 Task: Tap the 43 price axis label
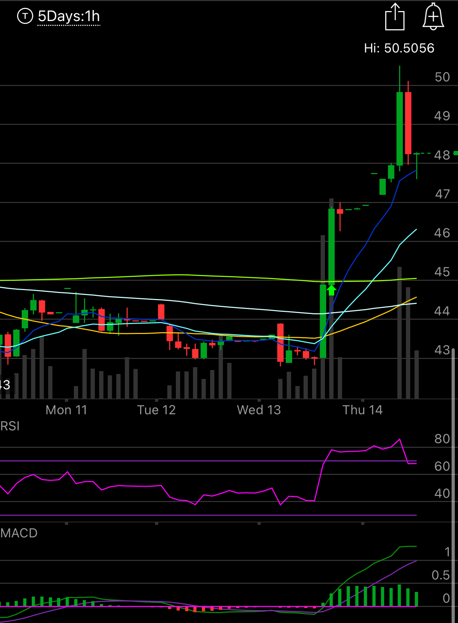pos(442,350)
